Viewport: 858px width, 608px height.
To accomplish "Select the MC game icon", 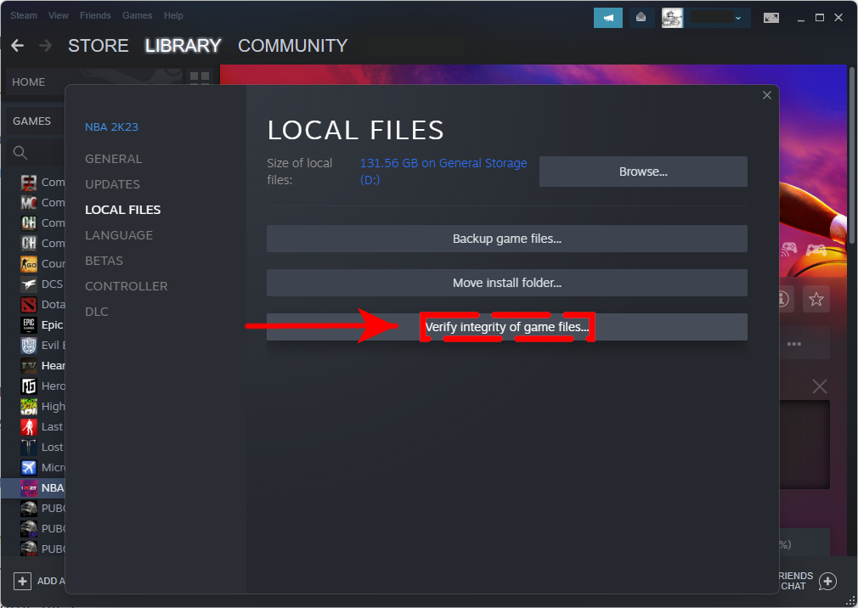I will click(x=28, y=203).
